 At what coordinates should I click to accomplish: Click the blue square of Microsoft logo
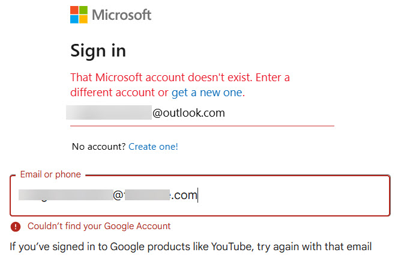tap(74, 19)
